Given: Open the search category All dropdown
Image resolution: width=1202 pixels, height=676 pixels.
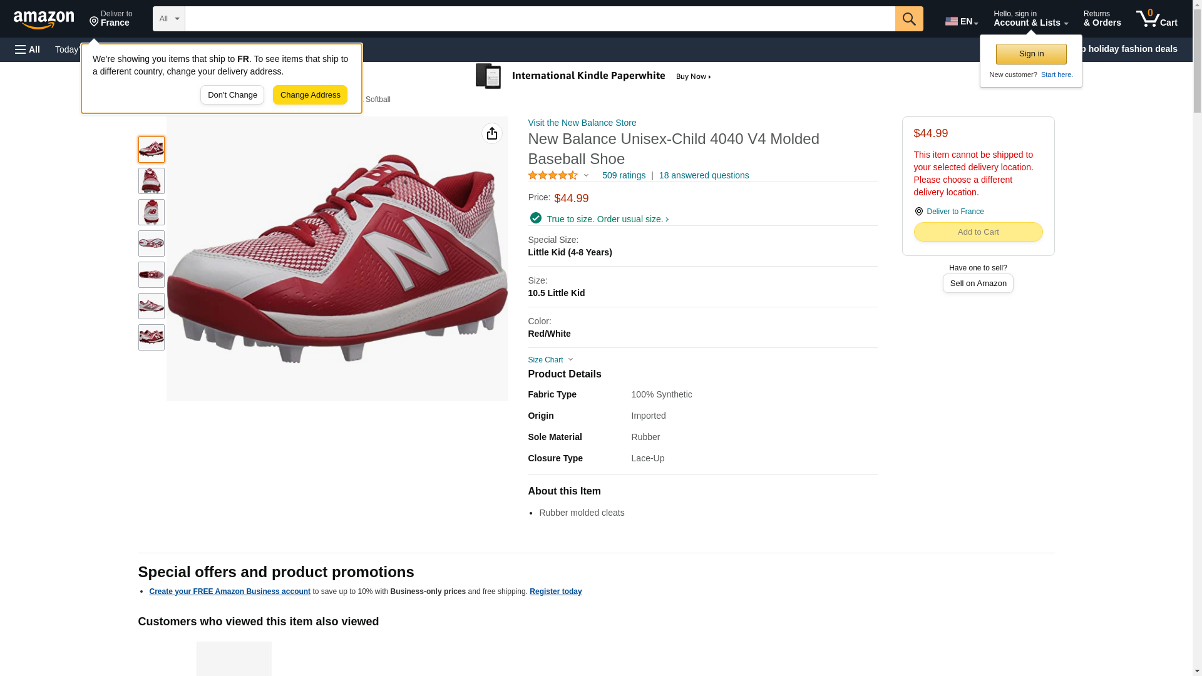Looking at the screenshot, I should pos(168,19).
